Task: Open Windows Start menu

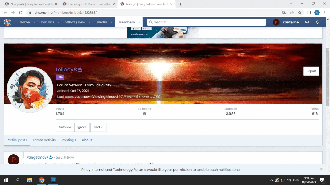Action: 6,180
